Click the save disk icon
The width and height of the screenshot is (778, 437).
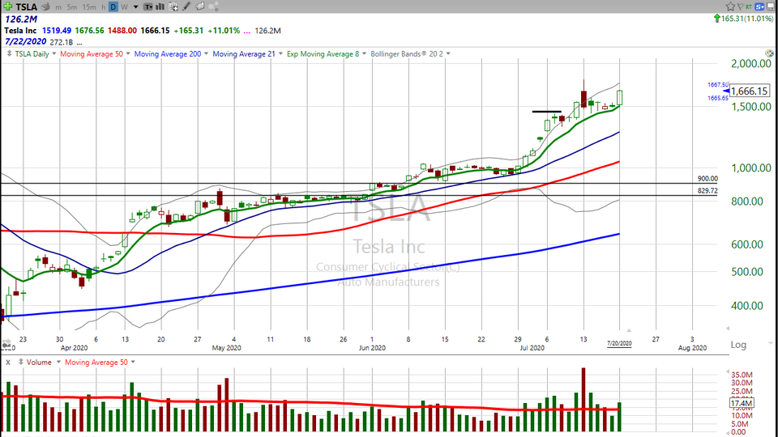pyautogui.click(x=771, y=6)
